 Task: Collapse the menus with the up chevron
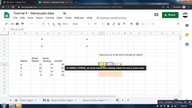178,24
